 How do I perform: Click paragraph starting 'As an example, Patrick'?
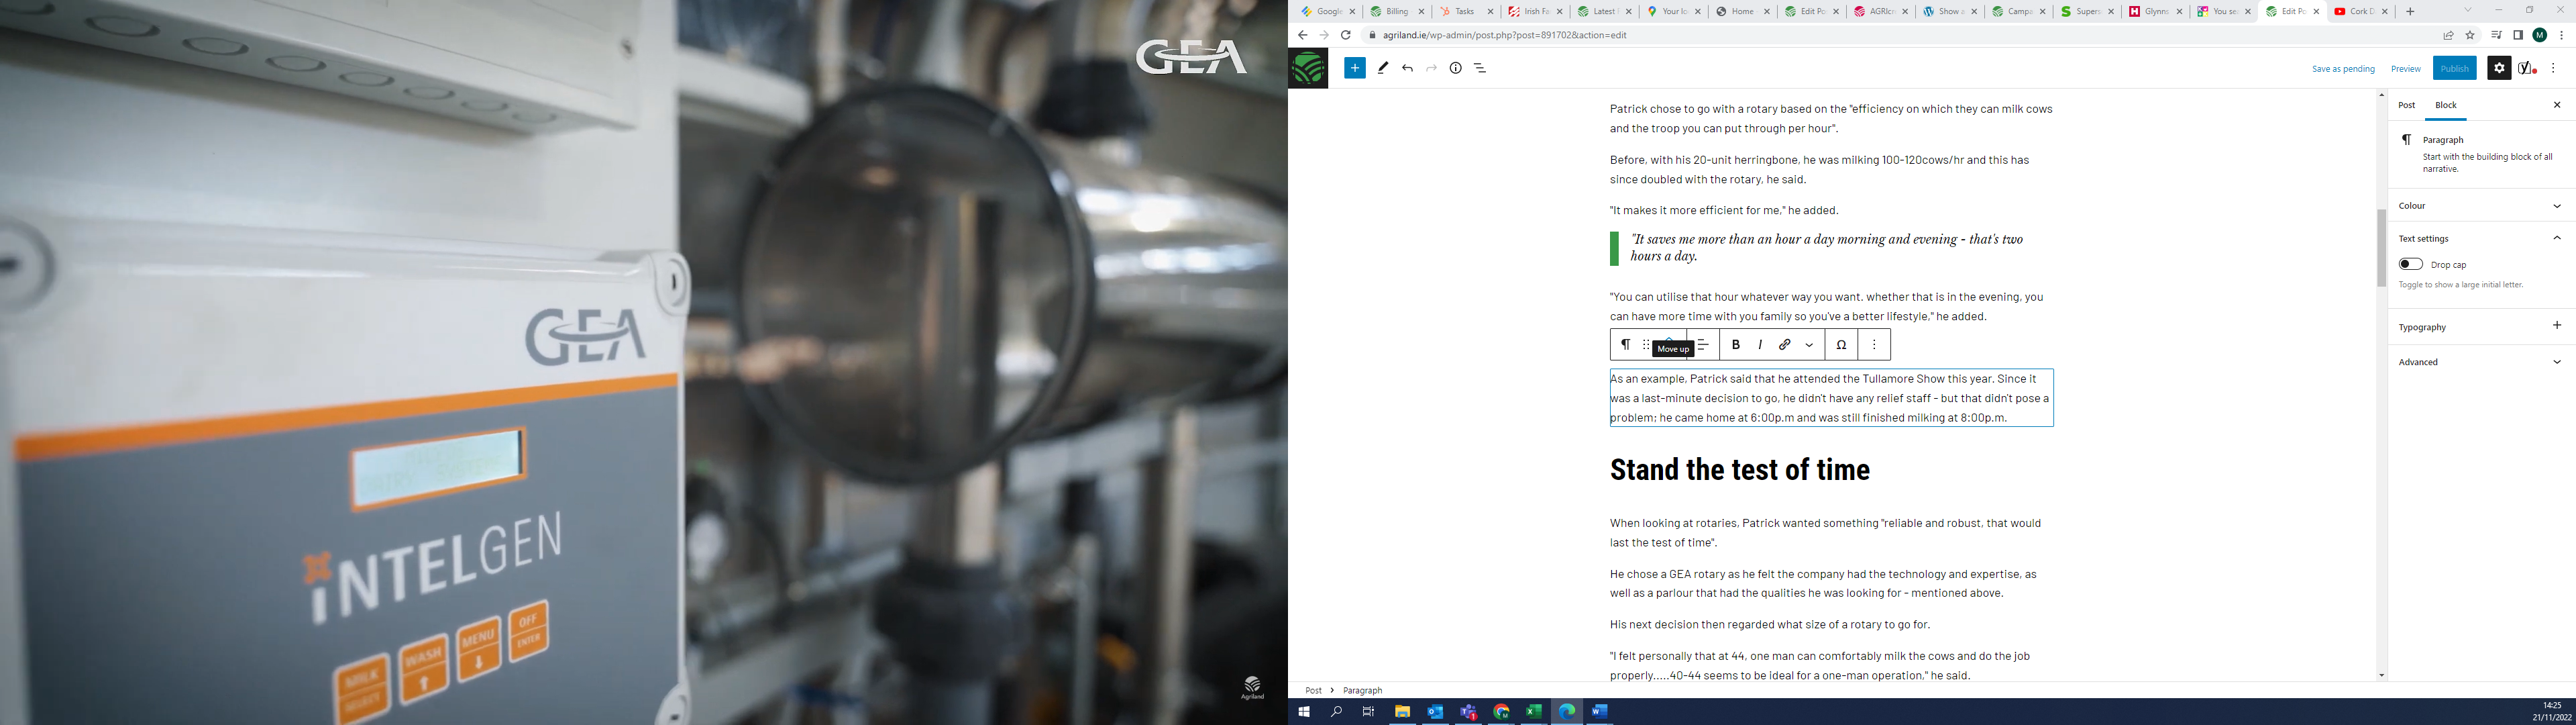1831,397
